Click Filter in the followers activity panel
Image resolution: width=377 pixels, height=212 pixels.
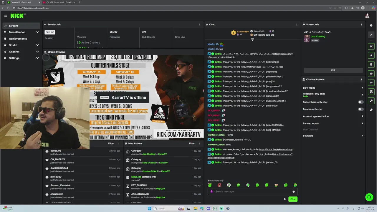click(x=111, y=143)
